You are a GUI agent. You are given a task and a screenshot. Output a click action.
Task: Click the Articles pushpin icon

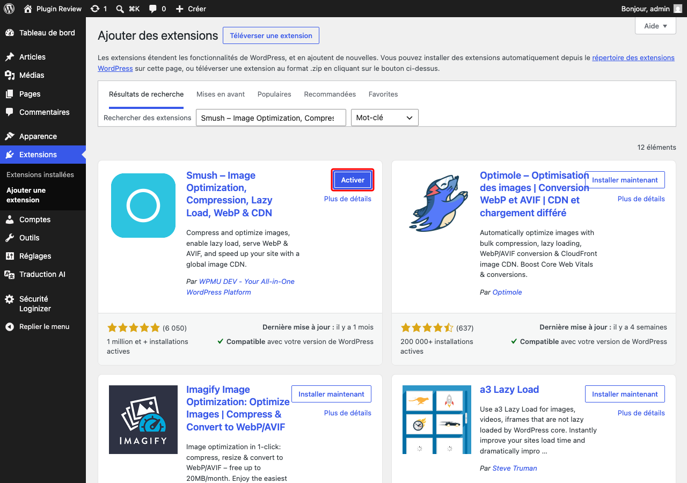10,57
